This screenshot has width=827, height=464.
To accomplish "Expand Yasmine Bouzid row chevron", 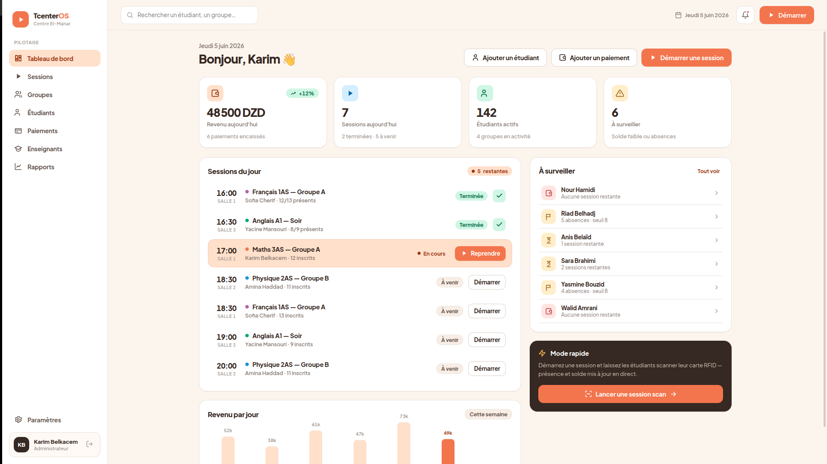I will pos(717,287).
